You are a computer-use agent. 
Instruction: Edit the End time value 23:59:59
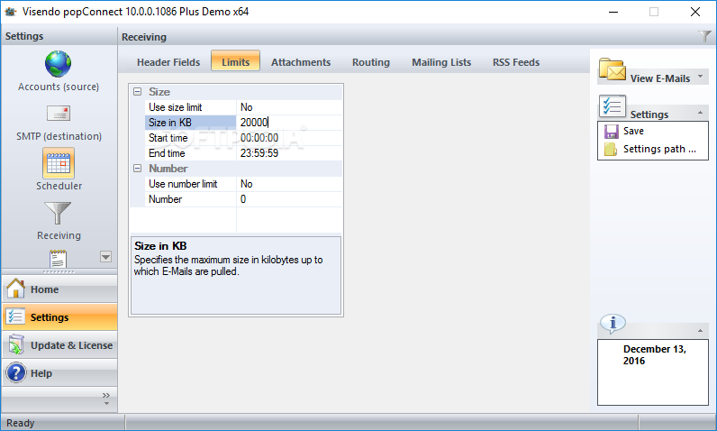(x=289, y=153)
